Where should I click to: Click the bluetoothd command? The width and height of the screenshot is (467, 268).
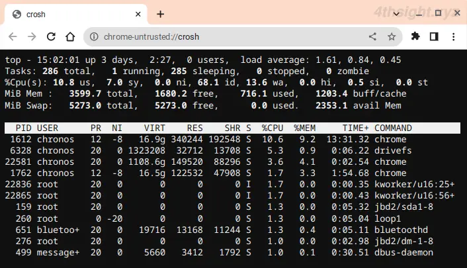[401, 230]
